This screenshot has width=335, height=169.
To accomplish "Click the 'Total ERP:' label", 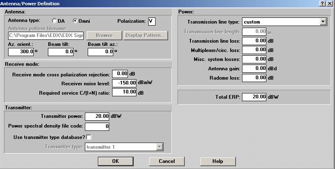I will [x=228, y=97].
